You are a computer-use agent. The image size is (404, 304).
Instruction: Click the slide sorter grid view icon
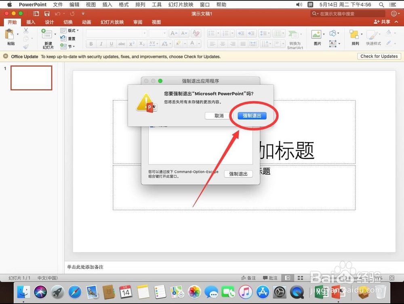[x=300, y=278]
